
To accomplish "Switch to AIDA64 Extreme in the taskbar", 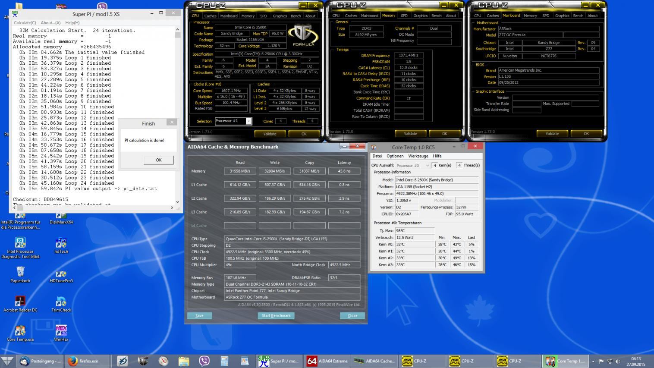I will point(327,361).
